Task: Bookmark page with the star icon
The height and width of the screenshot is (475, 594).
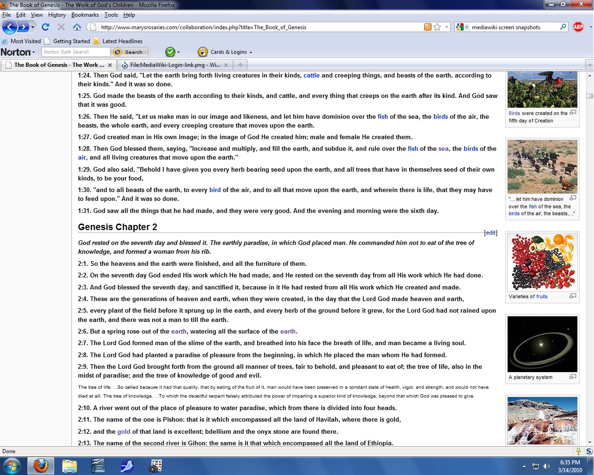Action: point(437,27)
